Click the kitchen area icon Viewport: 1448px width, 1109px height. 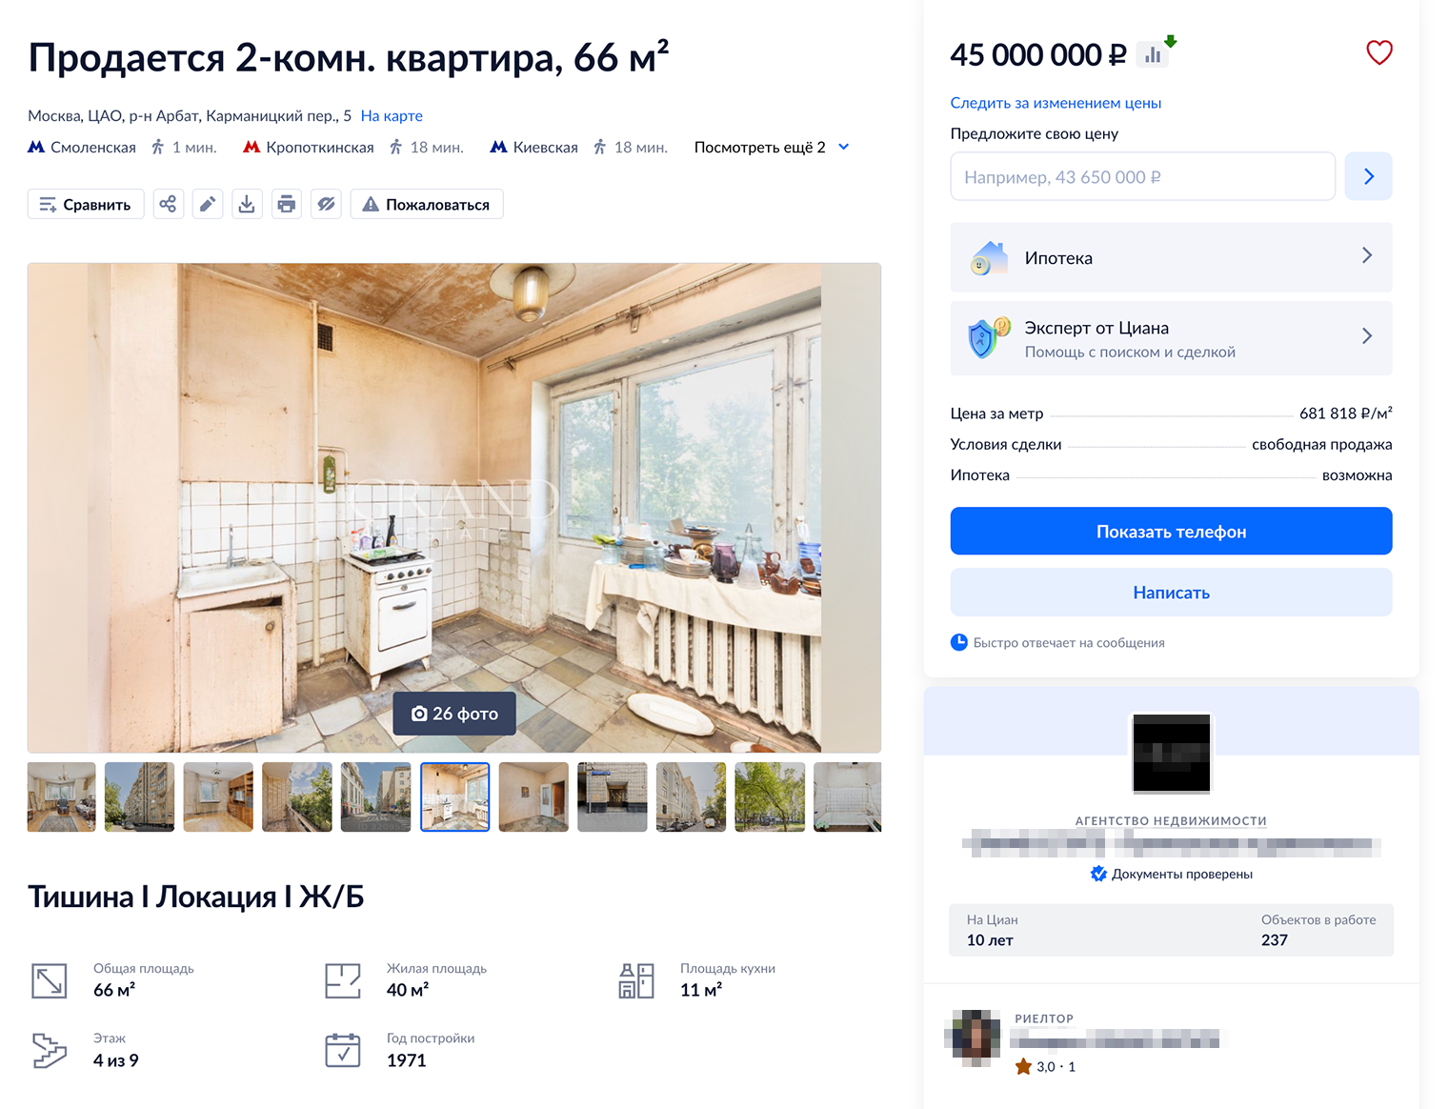pyautogui.click(x=636, y=980)
